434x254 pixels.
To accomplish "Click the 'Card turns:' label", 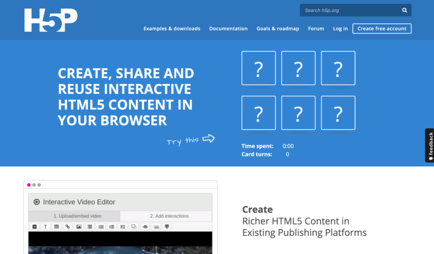I will point(256,154).
